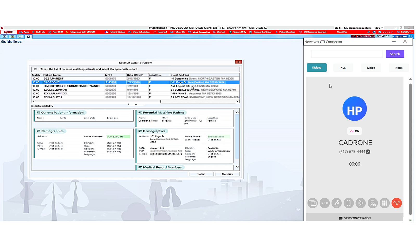The height and width of the screenshot is (247, 416).
Task: Click the first workspace tab icon below Epic button
Action: pyautogui.click(x=4, y=37)
